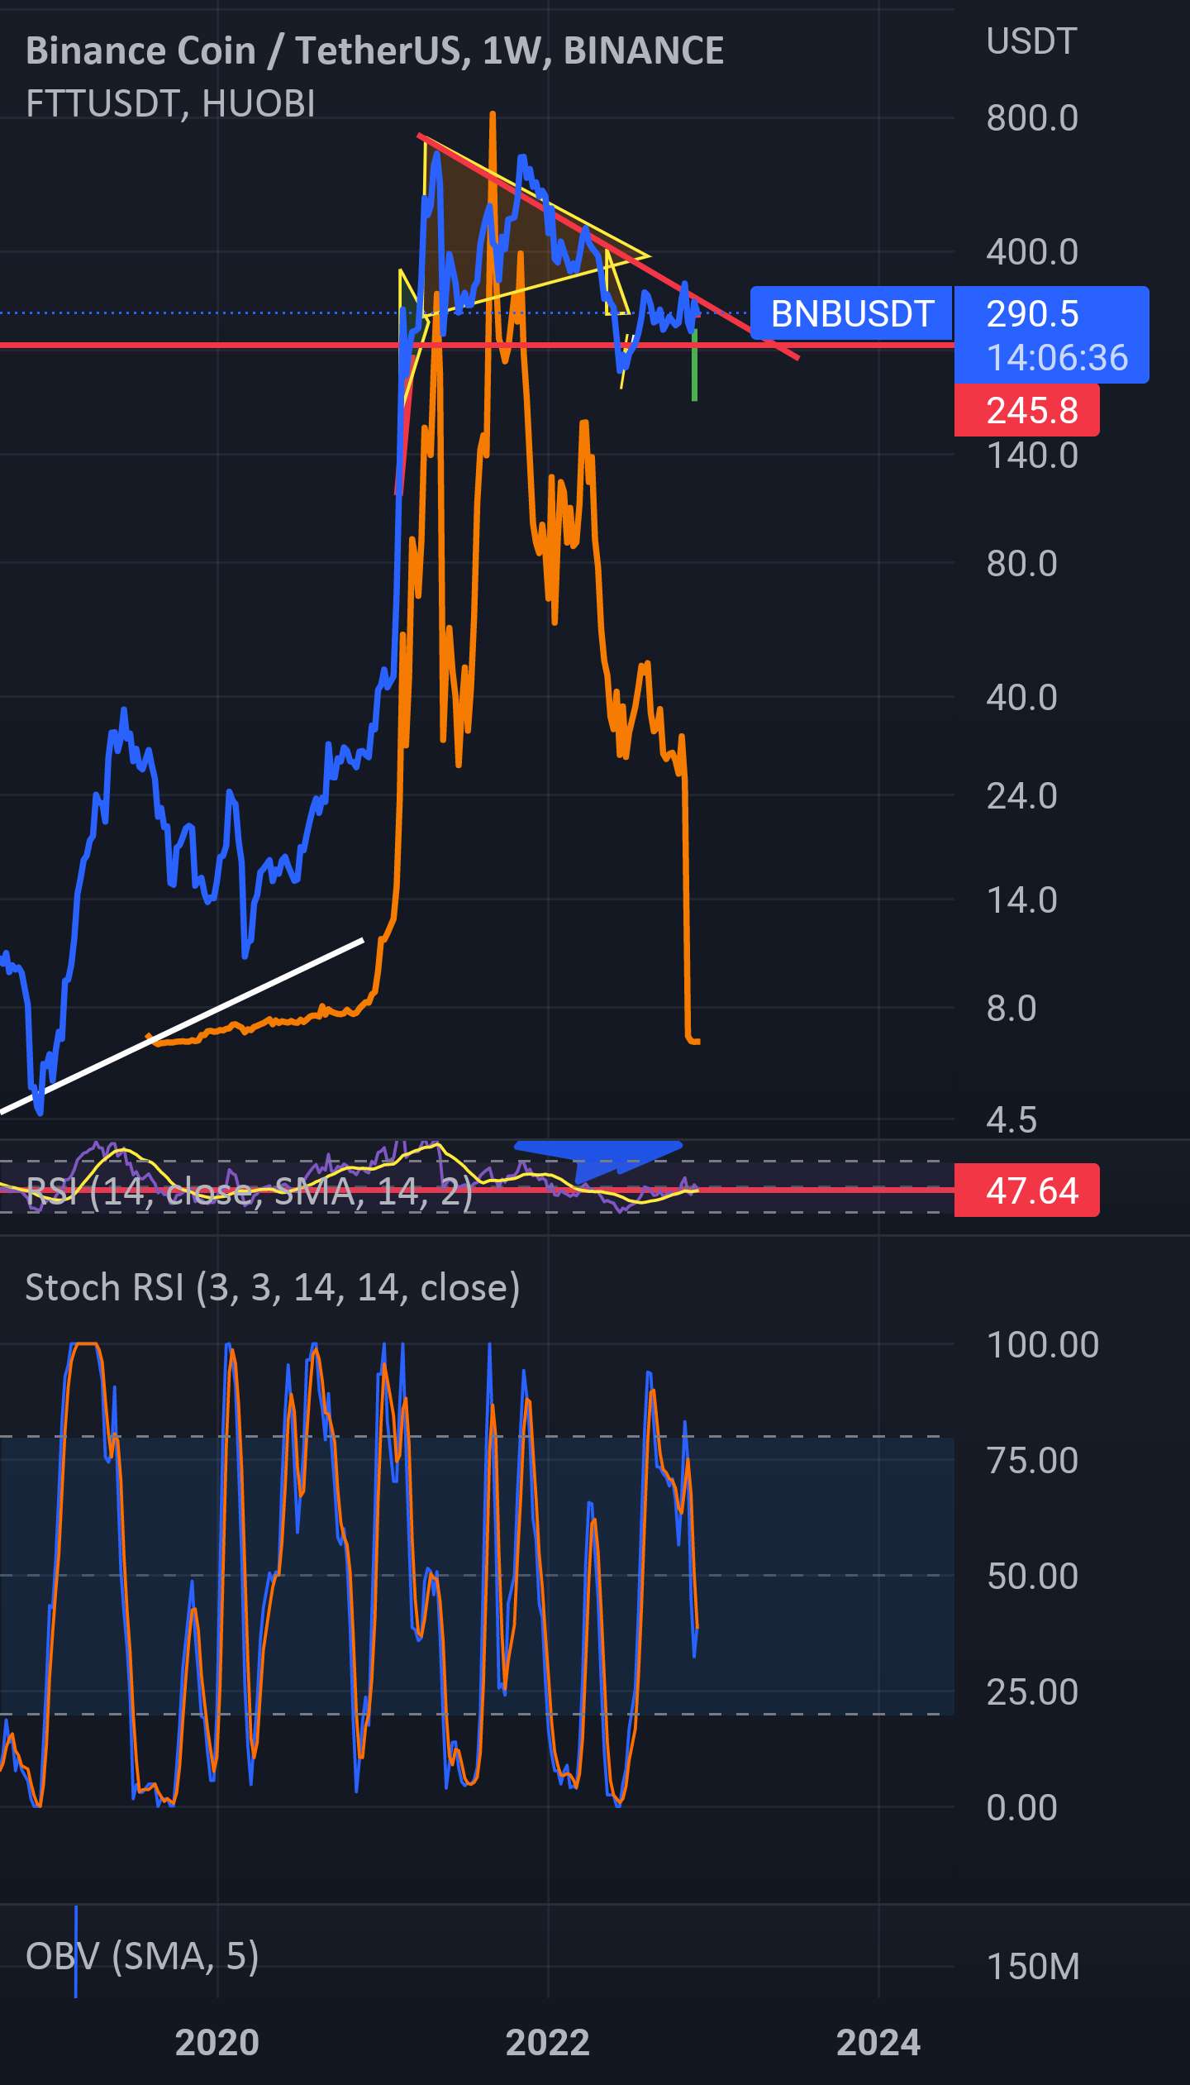
Task: Click the 24.0 price axis value
Action: point(1021,796)
